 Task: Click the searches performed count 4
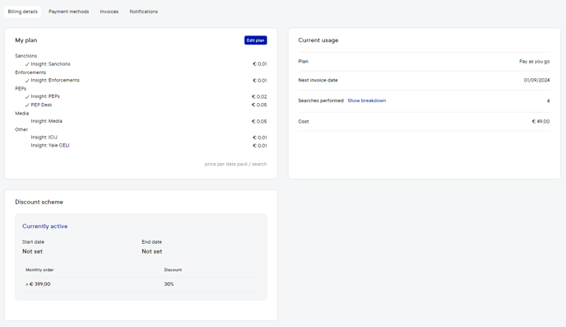[x=548, y=100]
